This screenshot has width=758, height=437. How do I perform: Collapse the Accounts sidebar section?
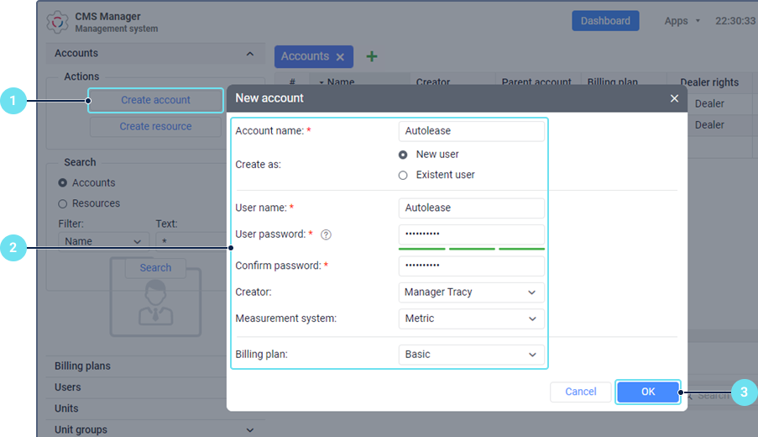click(249, 54)
